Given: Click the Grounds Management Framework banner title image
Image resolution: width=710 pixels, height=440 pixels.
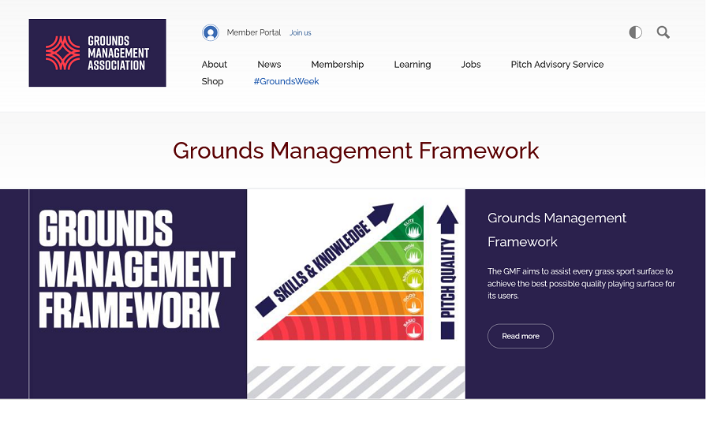Looking at the screenshot, I should pos(138,294).
